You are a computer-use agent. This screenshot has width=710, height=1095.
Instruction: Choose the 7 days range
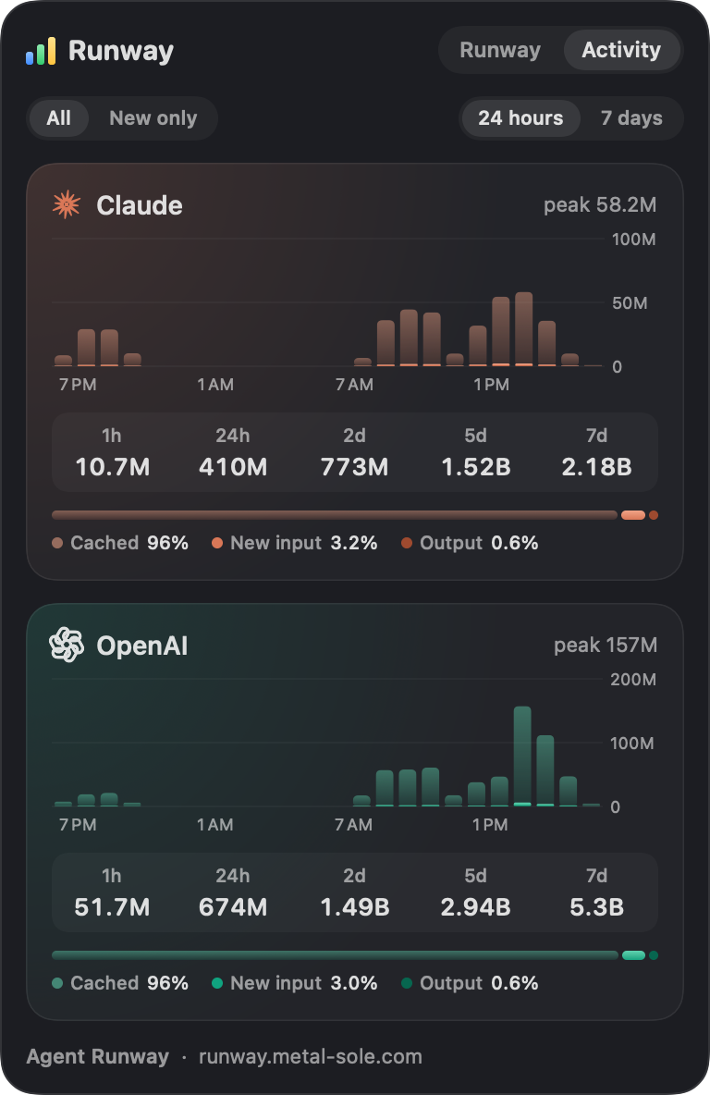coord(631,118)
